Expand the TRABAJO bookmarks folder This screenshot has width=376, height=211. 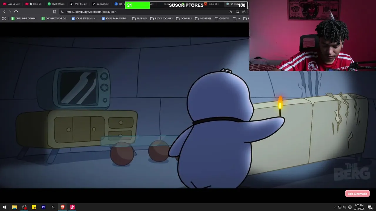[x=140, y=18]
